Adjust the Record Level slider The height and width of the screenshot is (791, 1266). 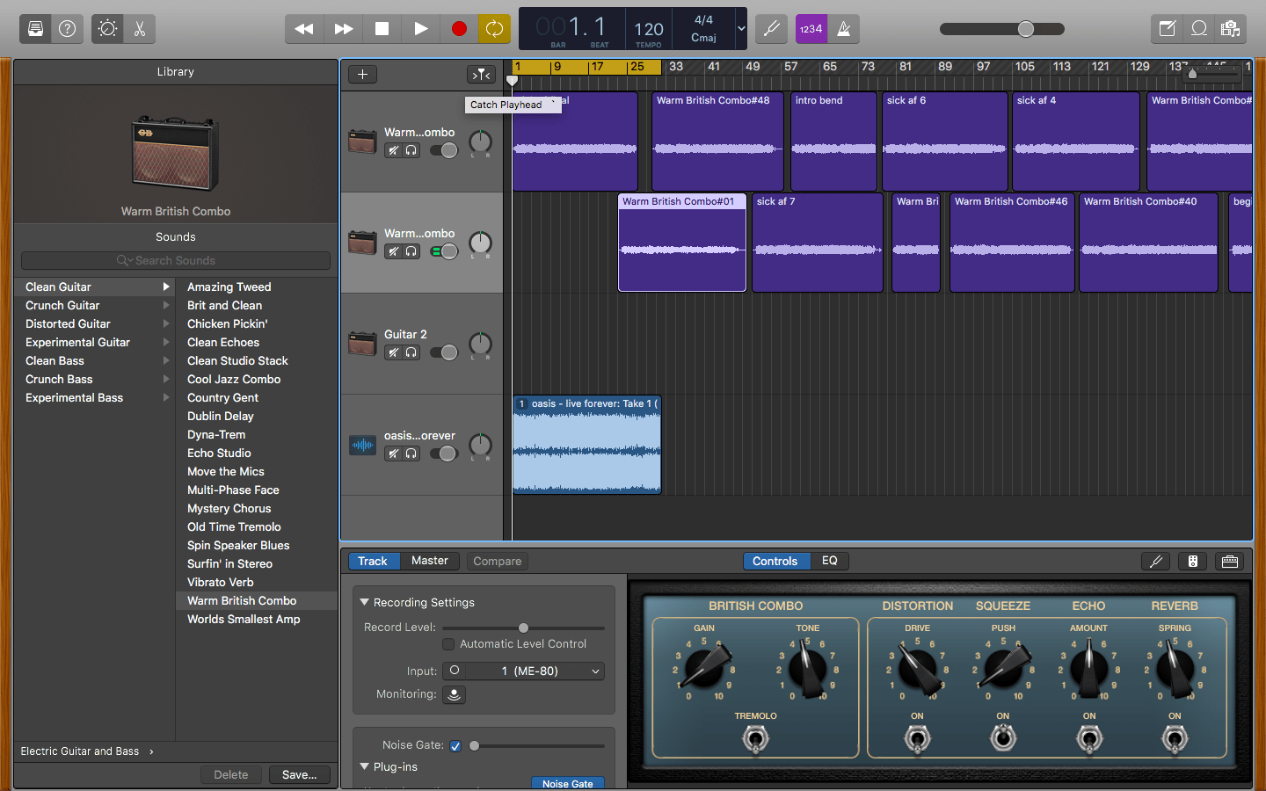point(523,628)
